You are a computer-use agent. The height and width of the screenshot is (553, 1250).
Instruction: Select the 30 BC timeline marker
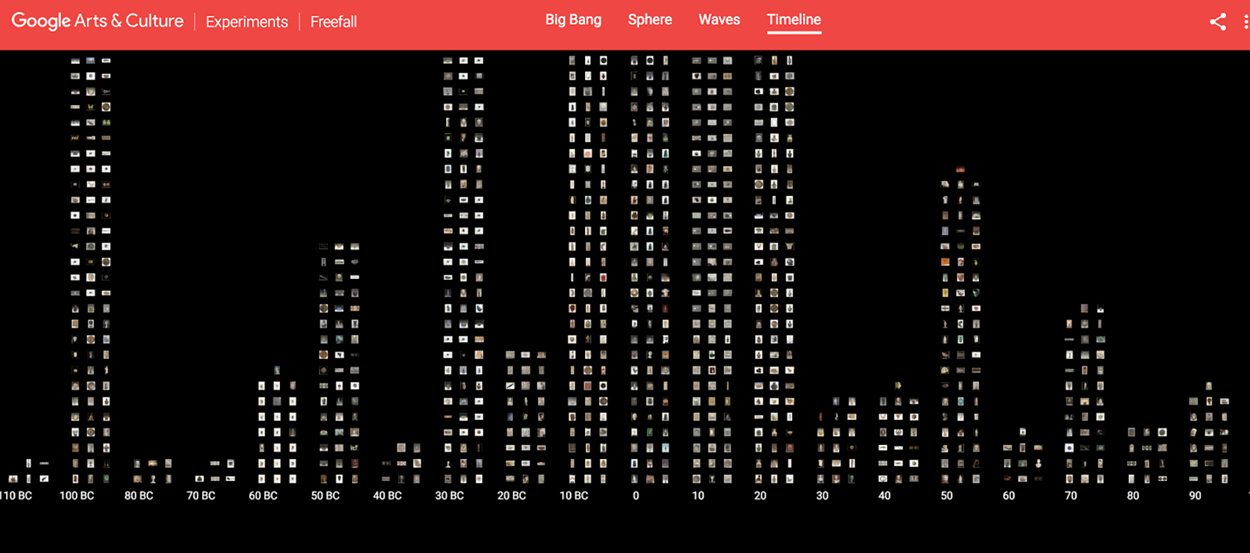[x=449, y=496]
